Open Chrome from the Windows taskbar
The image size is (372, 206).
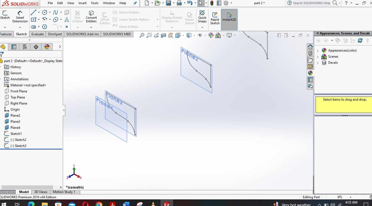(x=99, y=204)
